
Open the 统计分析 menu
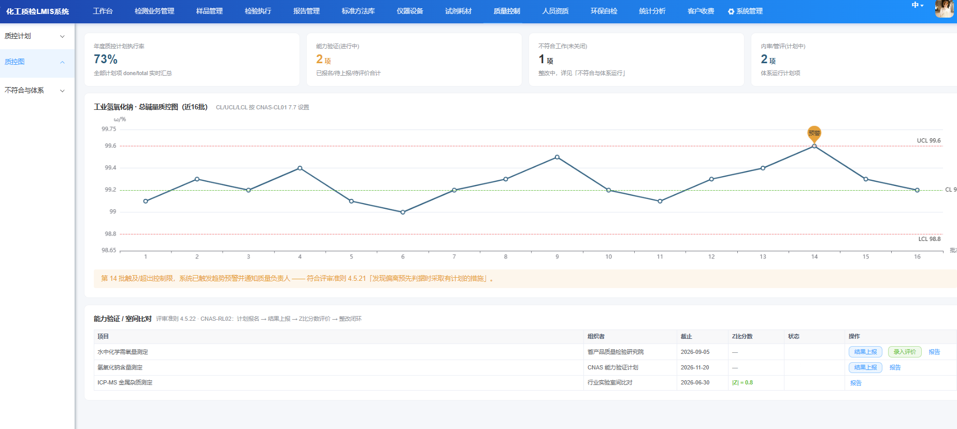tap(652, 11)
